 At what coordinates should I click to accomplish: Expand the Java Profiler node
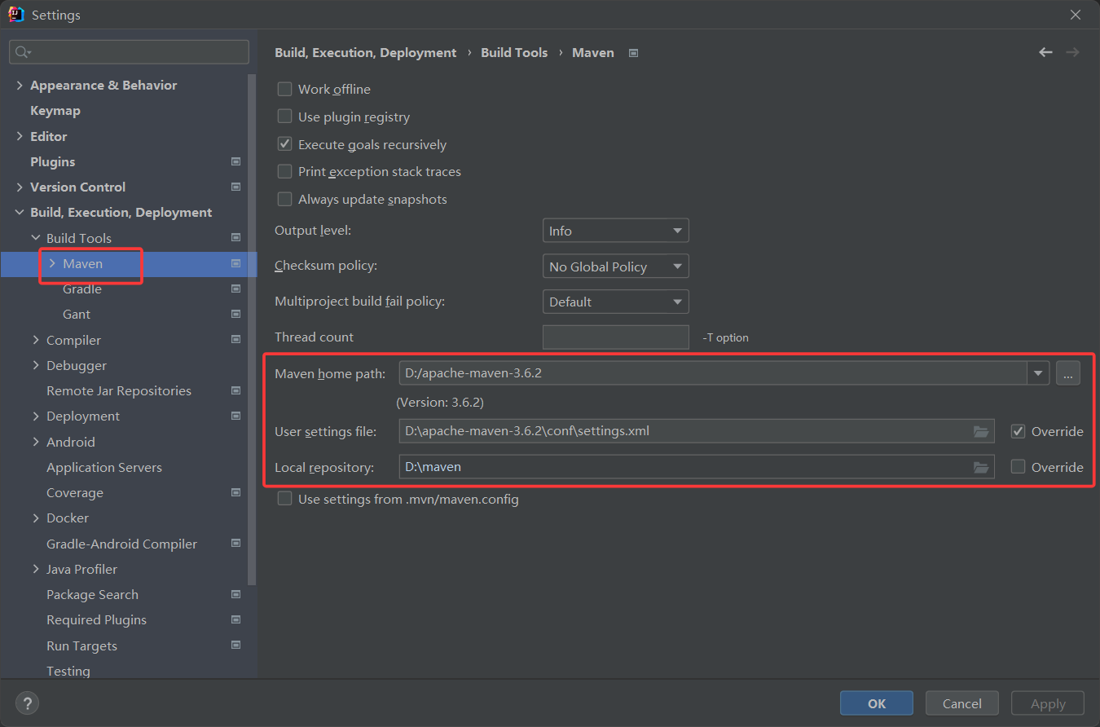click(x=36, y=569)
